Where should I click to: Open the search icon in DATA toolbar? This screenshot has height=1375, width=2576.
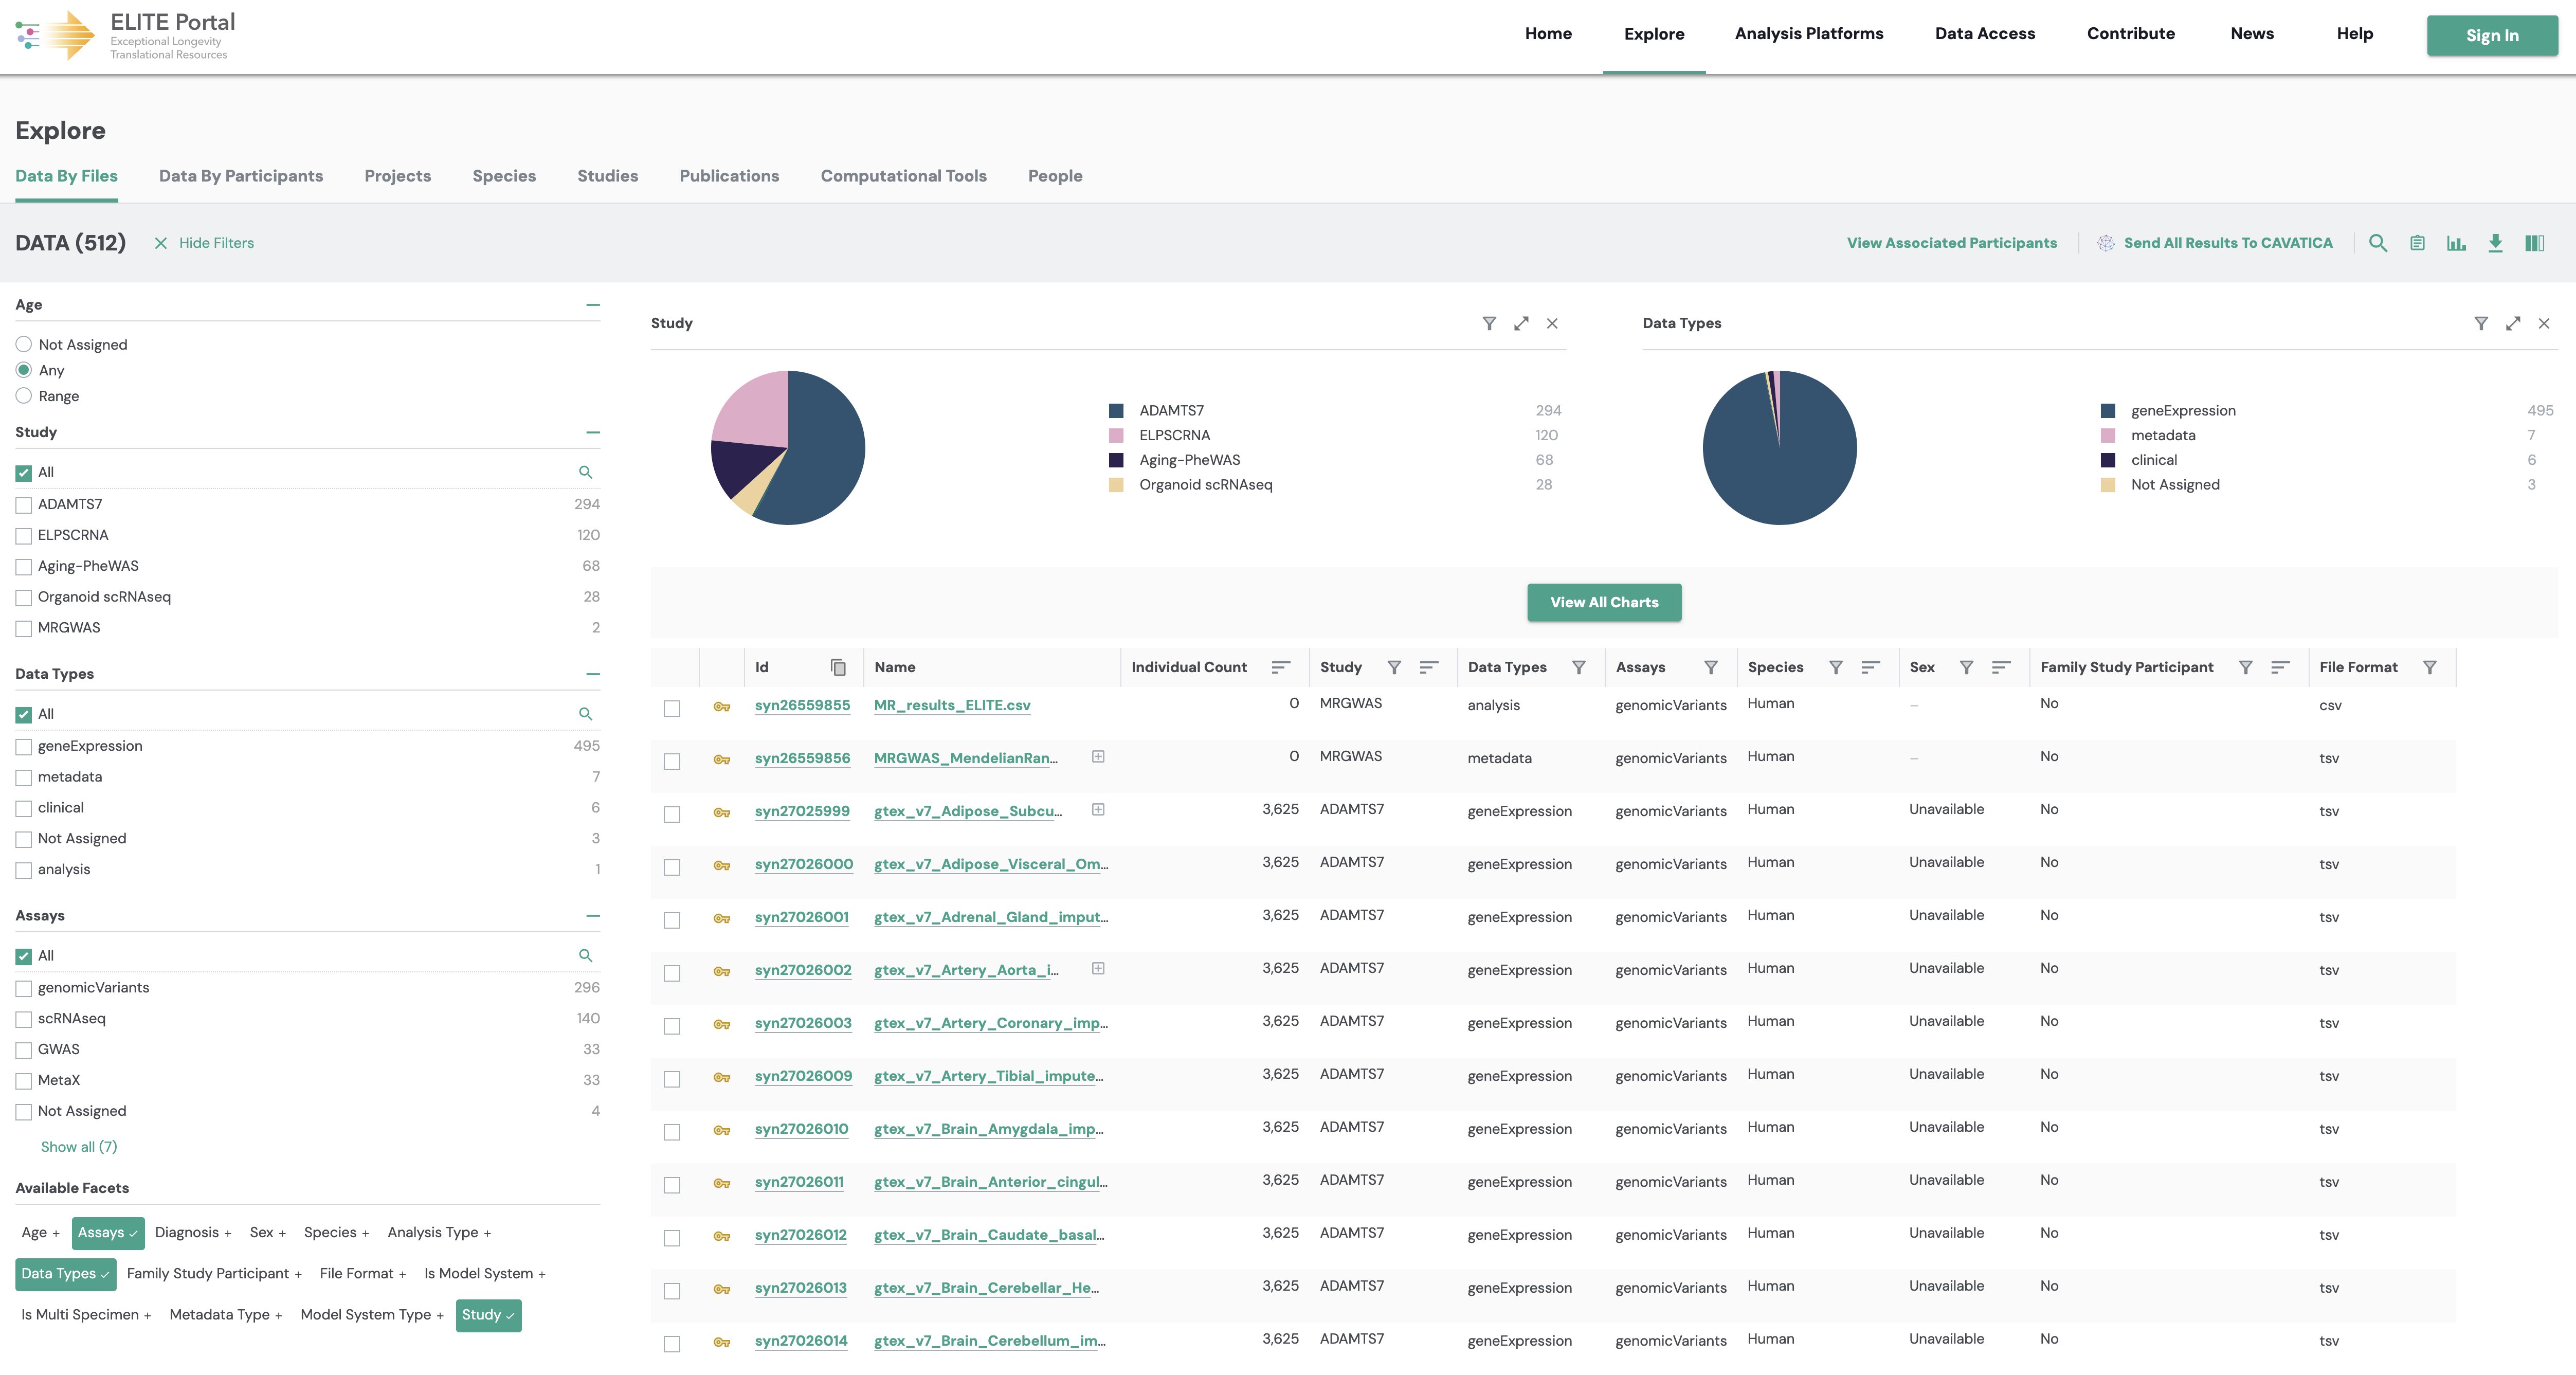coord(2378,243)
